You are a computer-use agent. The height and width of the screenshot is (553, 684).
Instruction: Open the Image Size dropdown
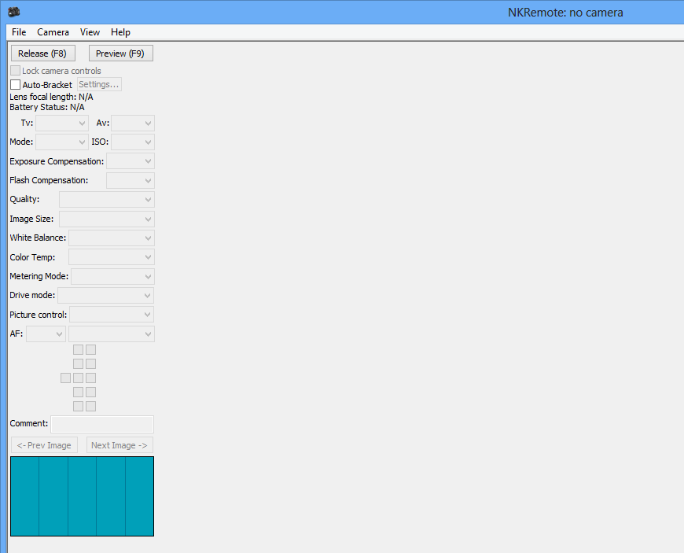107,219
